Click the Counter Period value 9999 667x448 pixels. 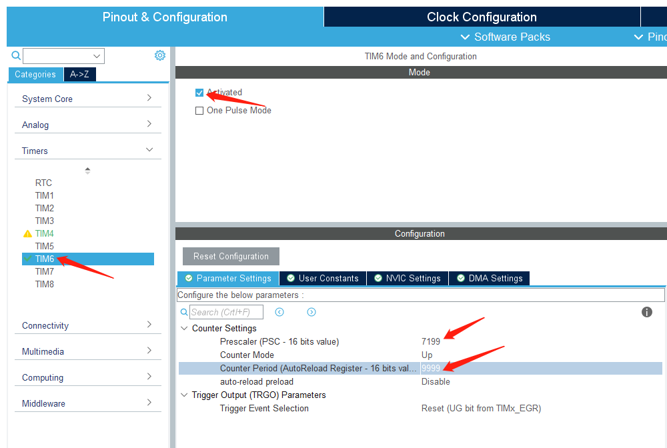click(430, 368)
